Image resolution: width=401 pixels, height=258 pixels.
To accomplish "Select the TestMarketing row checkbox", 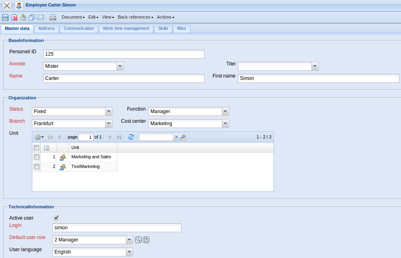I will [x=36, y=166].
